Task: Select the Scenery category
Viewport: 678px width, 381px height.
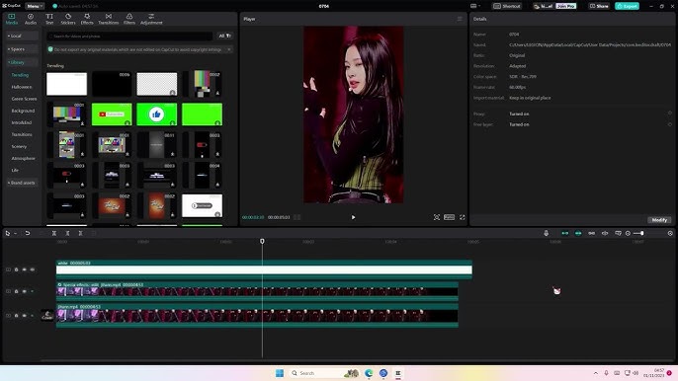Action: point(19,146)
